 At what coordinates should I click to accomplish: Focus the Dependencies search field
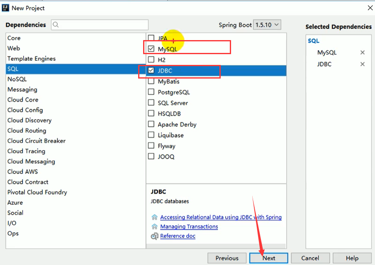[x=100, y=24]
